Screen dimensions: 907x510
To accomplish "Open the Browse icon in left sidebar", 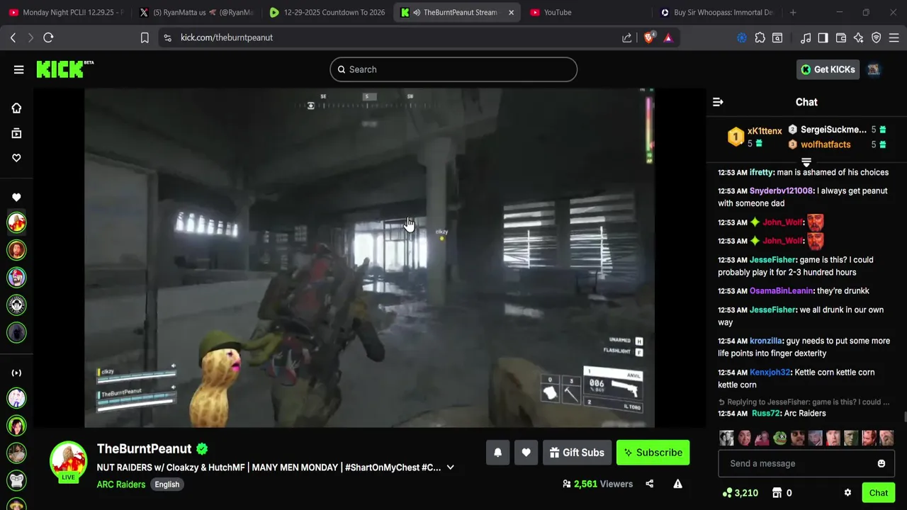I will 16,133.
